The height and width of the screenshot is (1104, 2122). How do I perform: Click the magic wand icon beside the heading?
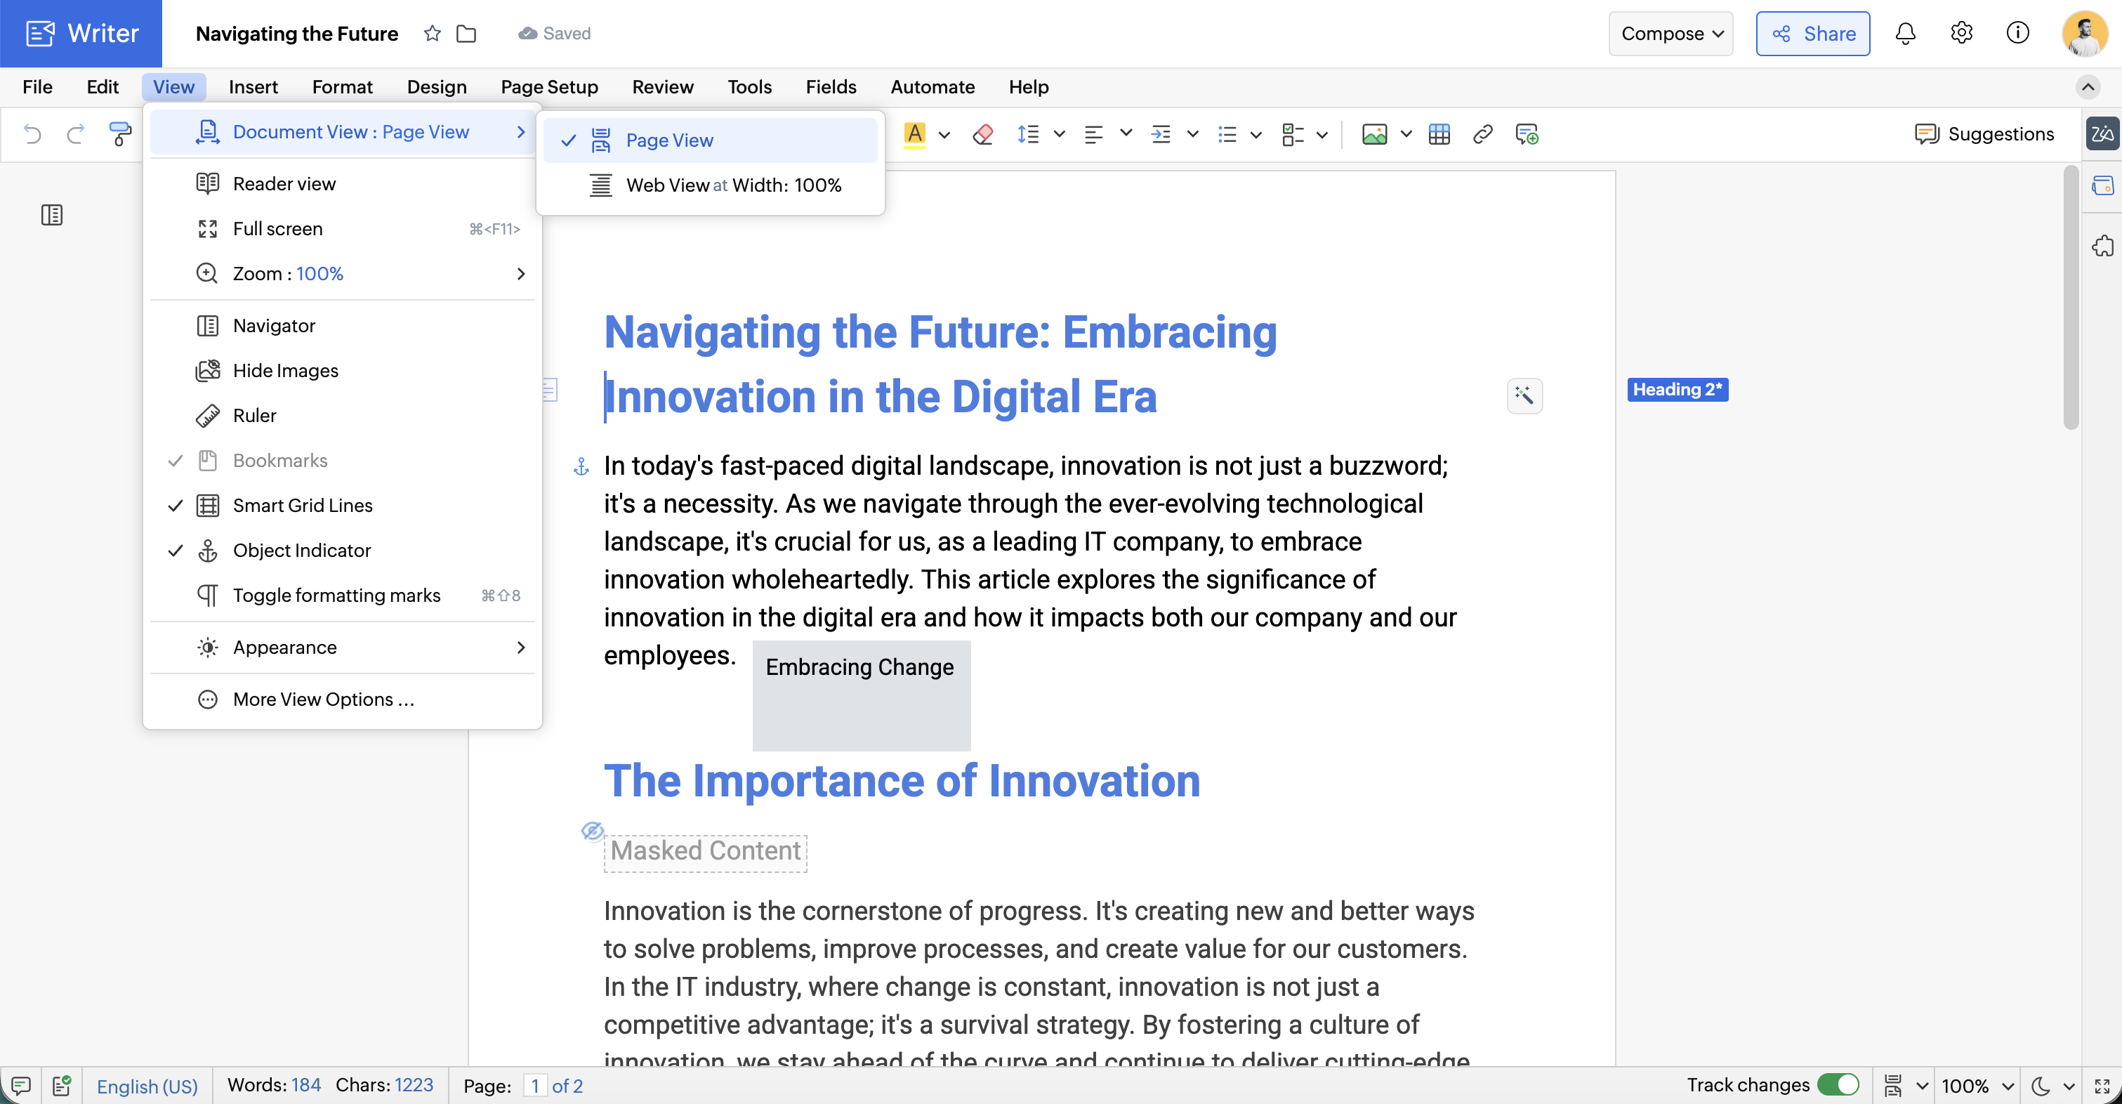(x=1524, y=396)
